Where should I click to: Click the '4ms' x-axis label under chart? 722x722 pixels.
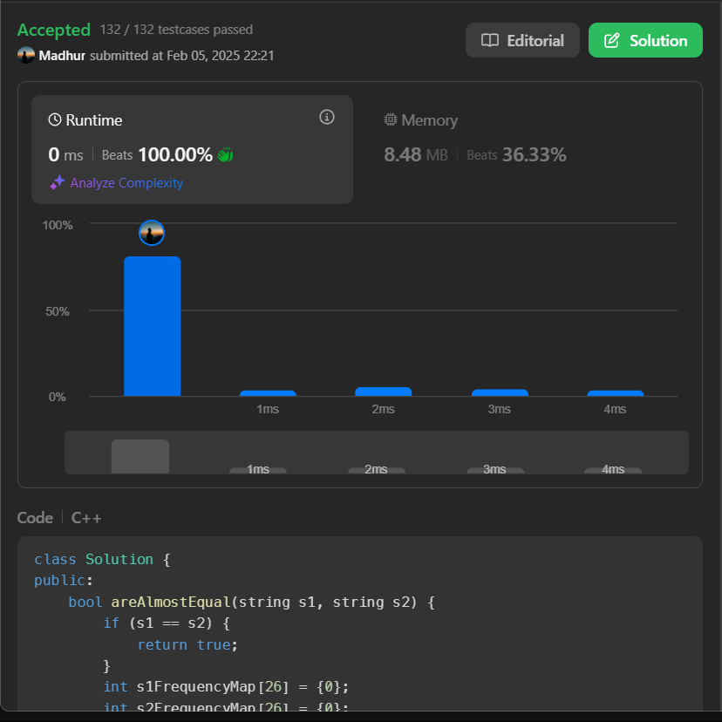[615, 409]
